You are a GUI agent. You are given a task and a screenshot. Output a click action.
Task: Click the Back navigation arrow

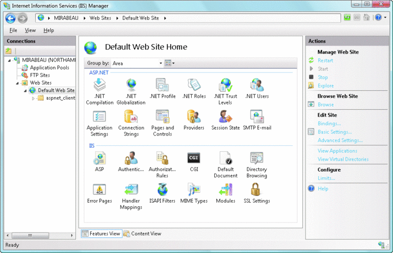coord(10,18)
